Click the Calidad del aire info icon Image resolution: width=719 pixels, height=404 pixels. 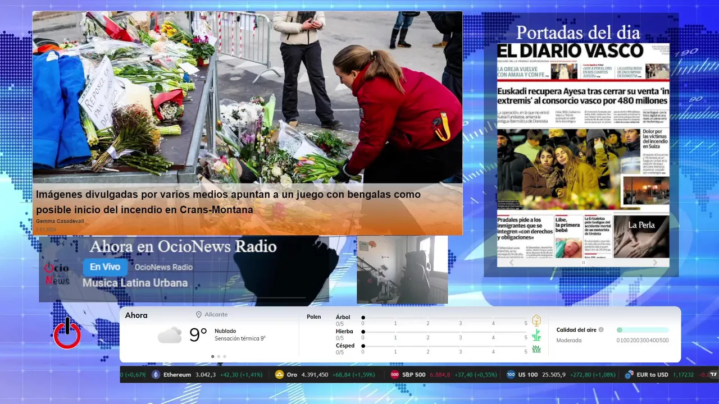click(x=601, y=330)
